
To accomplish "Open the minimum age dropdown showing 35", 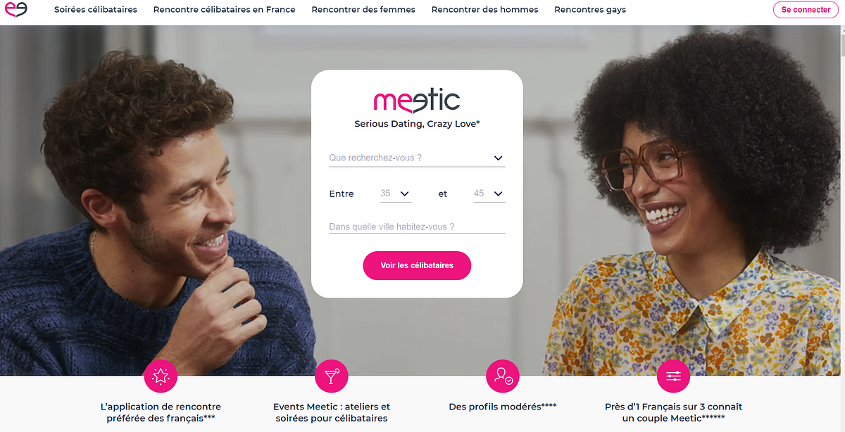I will coord(396,193).
